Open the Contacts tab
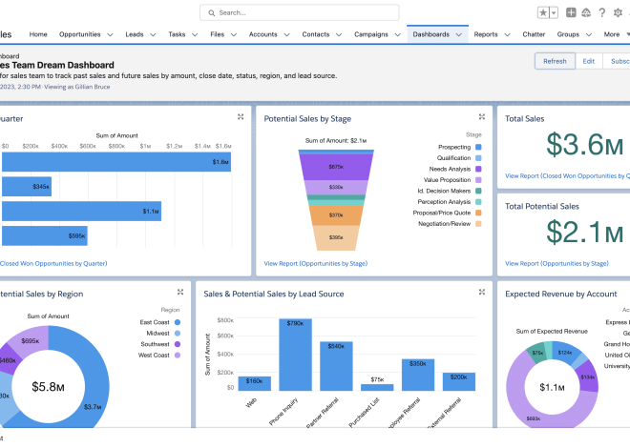Screen dimensions: 630x448 pyautogui.click(x=316, y=34)
